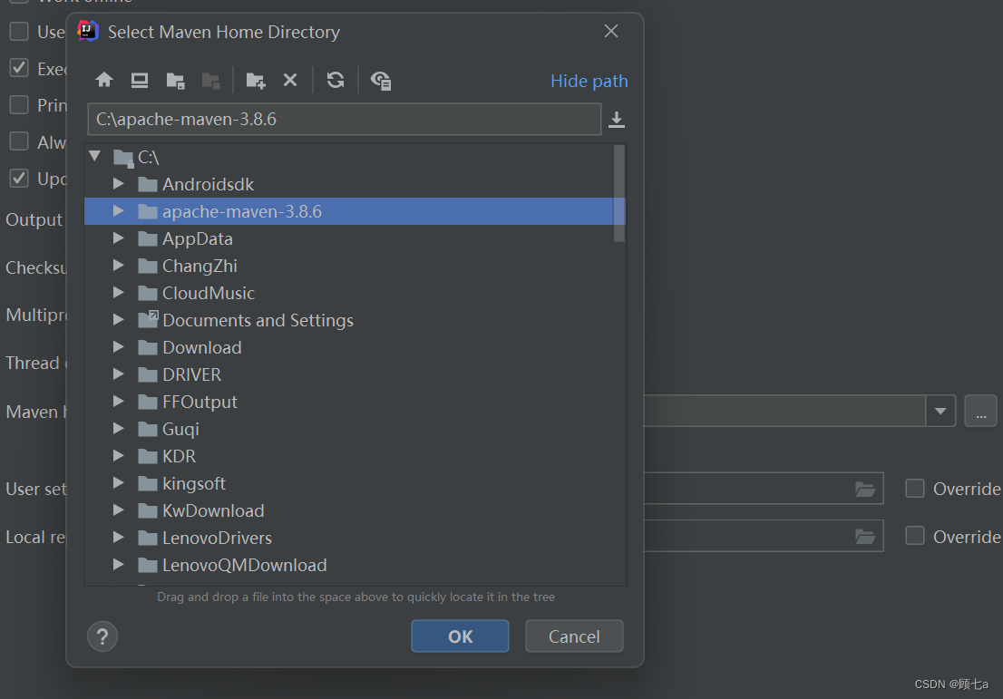Open the Maven home path dropdown
1003x699 pixels.
coord(940,412)
